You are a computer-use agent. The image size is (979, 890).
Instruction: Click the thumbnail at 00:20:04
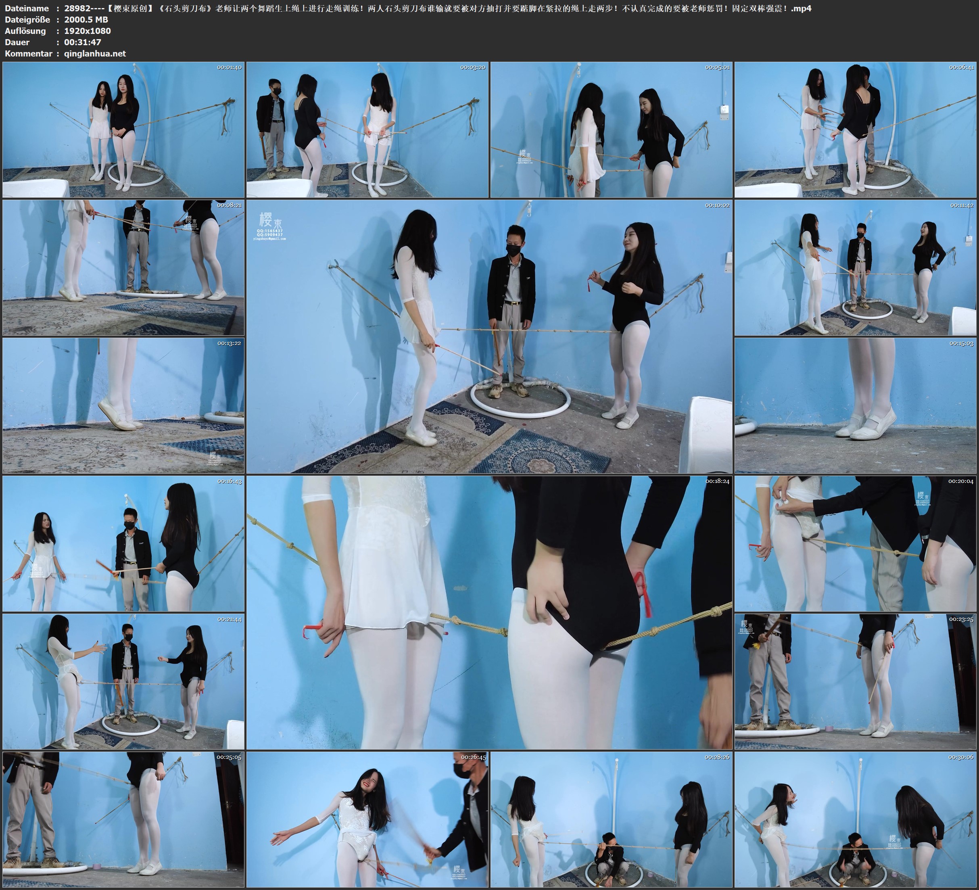tap(855, 543)
